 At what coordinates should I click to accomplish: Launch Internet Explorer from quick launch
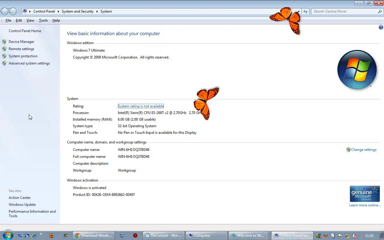34,235
